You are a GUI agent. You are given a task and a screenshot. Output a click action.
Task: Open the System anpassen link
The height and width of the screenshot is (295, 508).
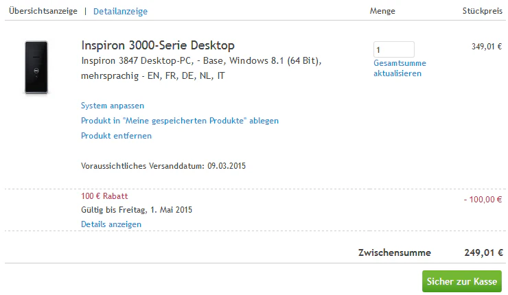[x=113, y=106]
